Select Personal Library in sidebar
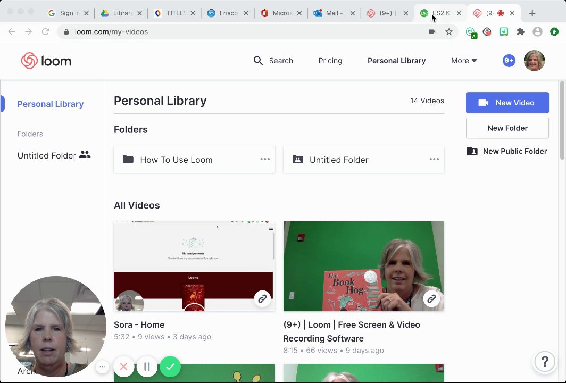The width and height of the screenshot is (566, 383). (x=51, y=104)
